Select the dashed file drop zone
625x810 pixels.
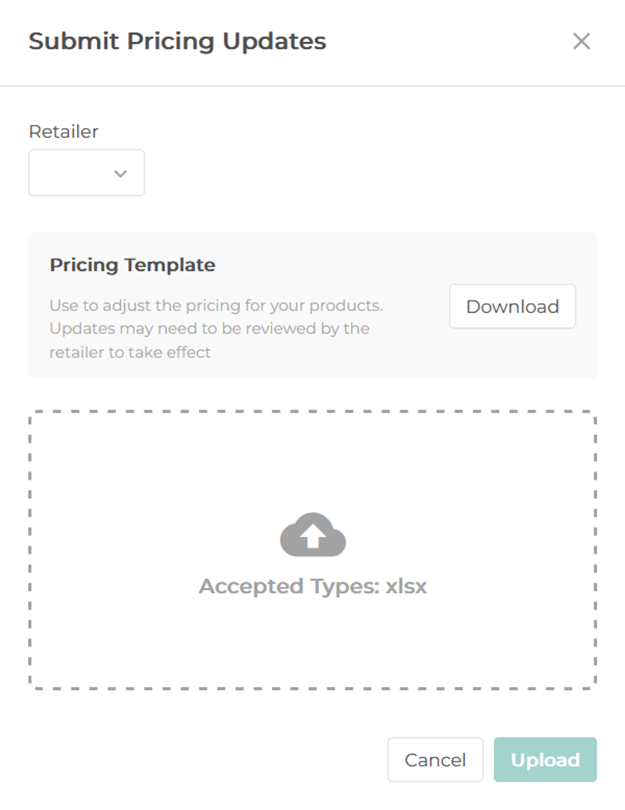coord(312,550)
